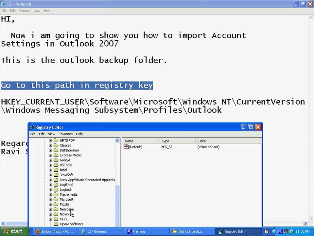The height and width of the screenshot is (236, 314).
Task: Expand the Classes key node
Action: (50, 145)
